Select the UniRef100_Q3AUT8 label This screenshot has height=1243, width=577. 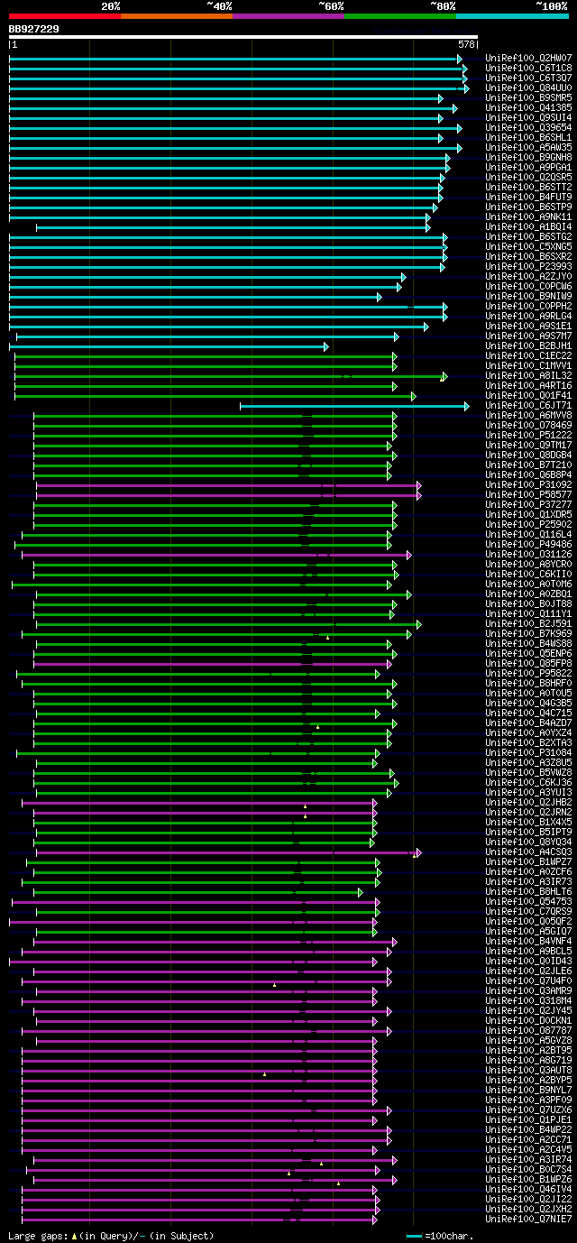[528, 1070]
